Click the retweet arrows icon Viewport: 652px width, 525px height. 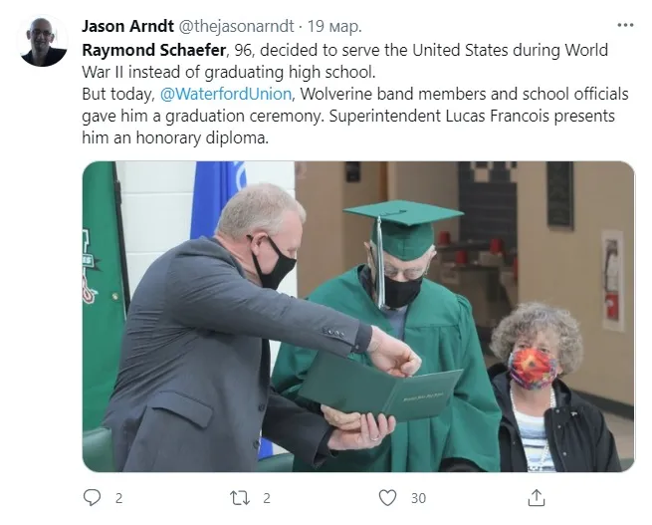point(240,498)
